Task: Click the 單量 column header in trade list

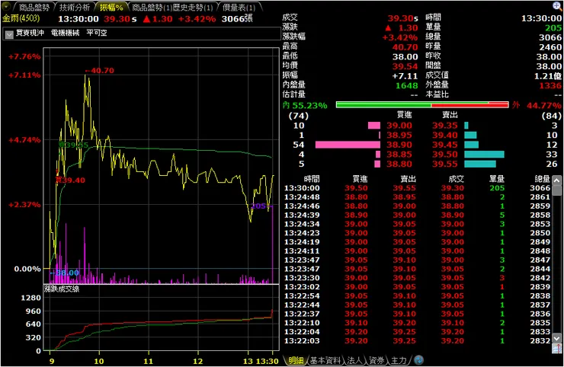Action: coord(497,179)
